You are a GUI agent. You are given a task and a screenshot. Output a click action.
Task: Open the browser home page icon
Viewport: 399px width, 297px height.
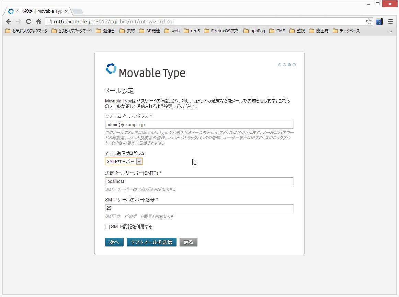tap(39, 22)
